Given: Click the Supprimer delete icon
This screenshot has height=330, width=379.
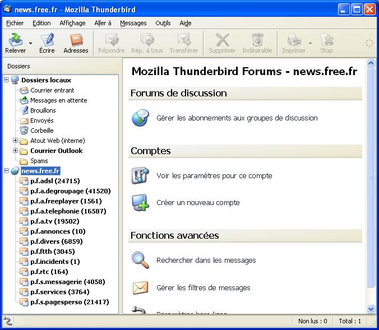Looking at the screenshot, I should click(222, 40).
